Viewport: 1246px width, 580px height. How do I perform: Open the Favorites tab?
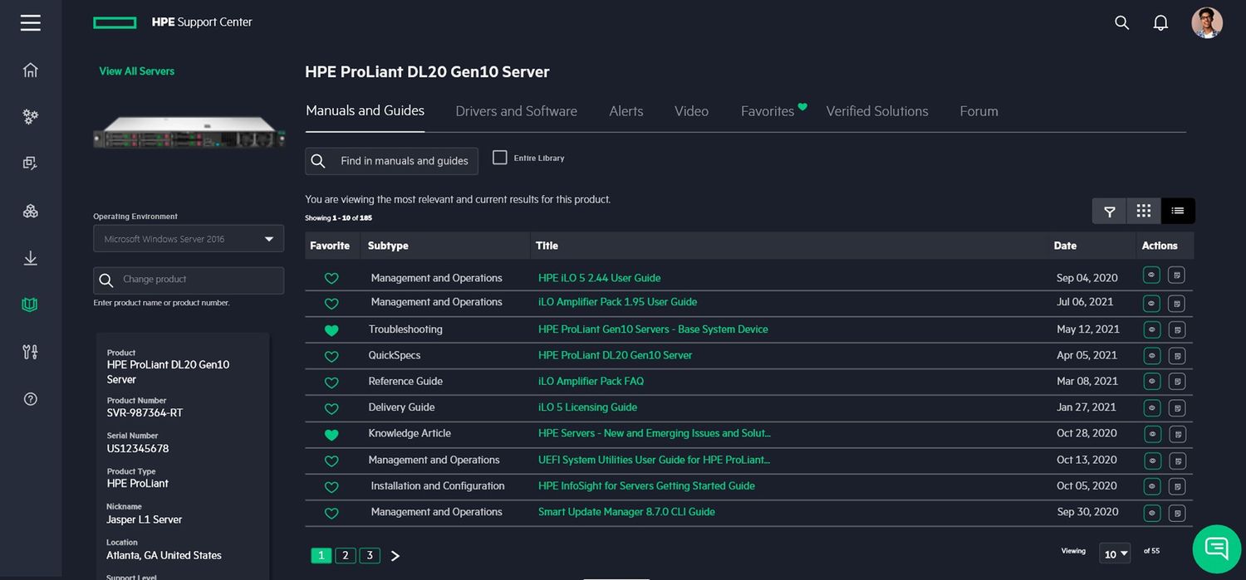tap(768, 111)
